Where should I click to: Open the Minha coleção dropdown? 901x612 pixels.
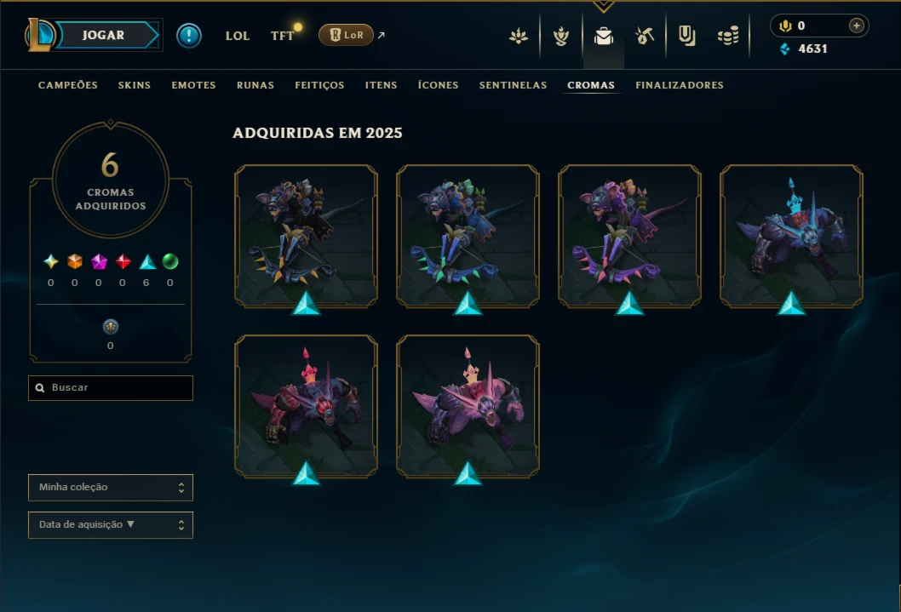click(x=111, y=488)
